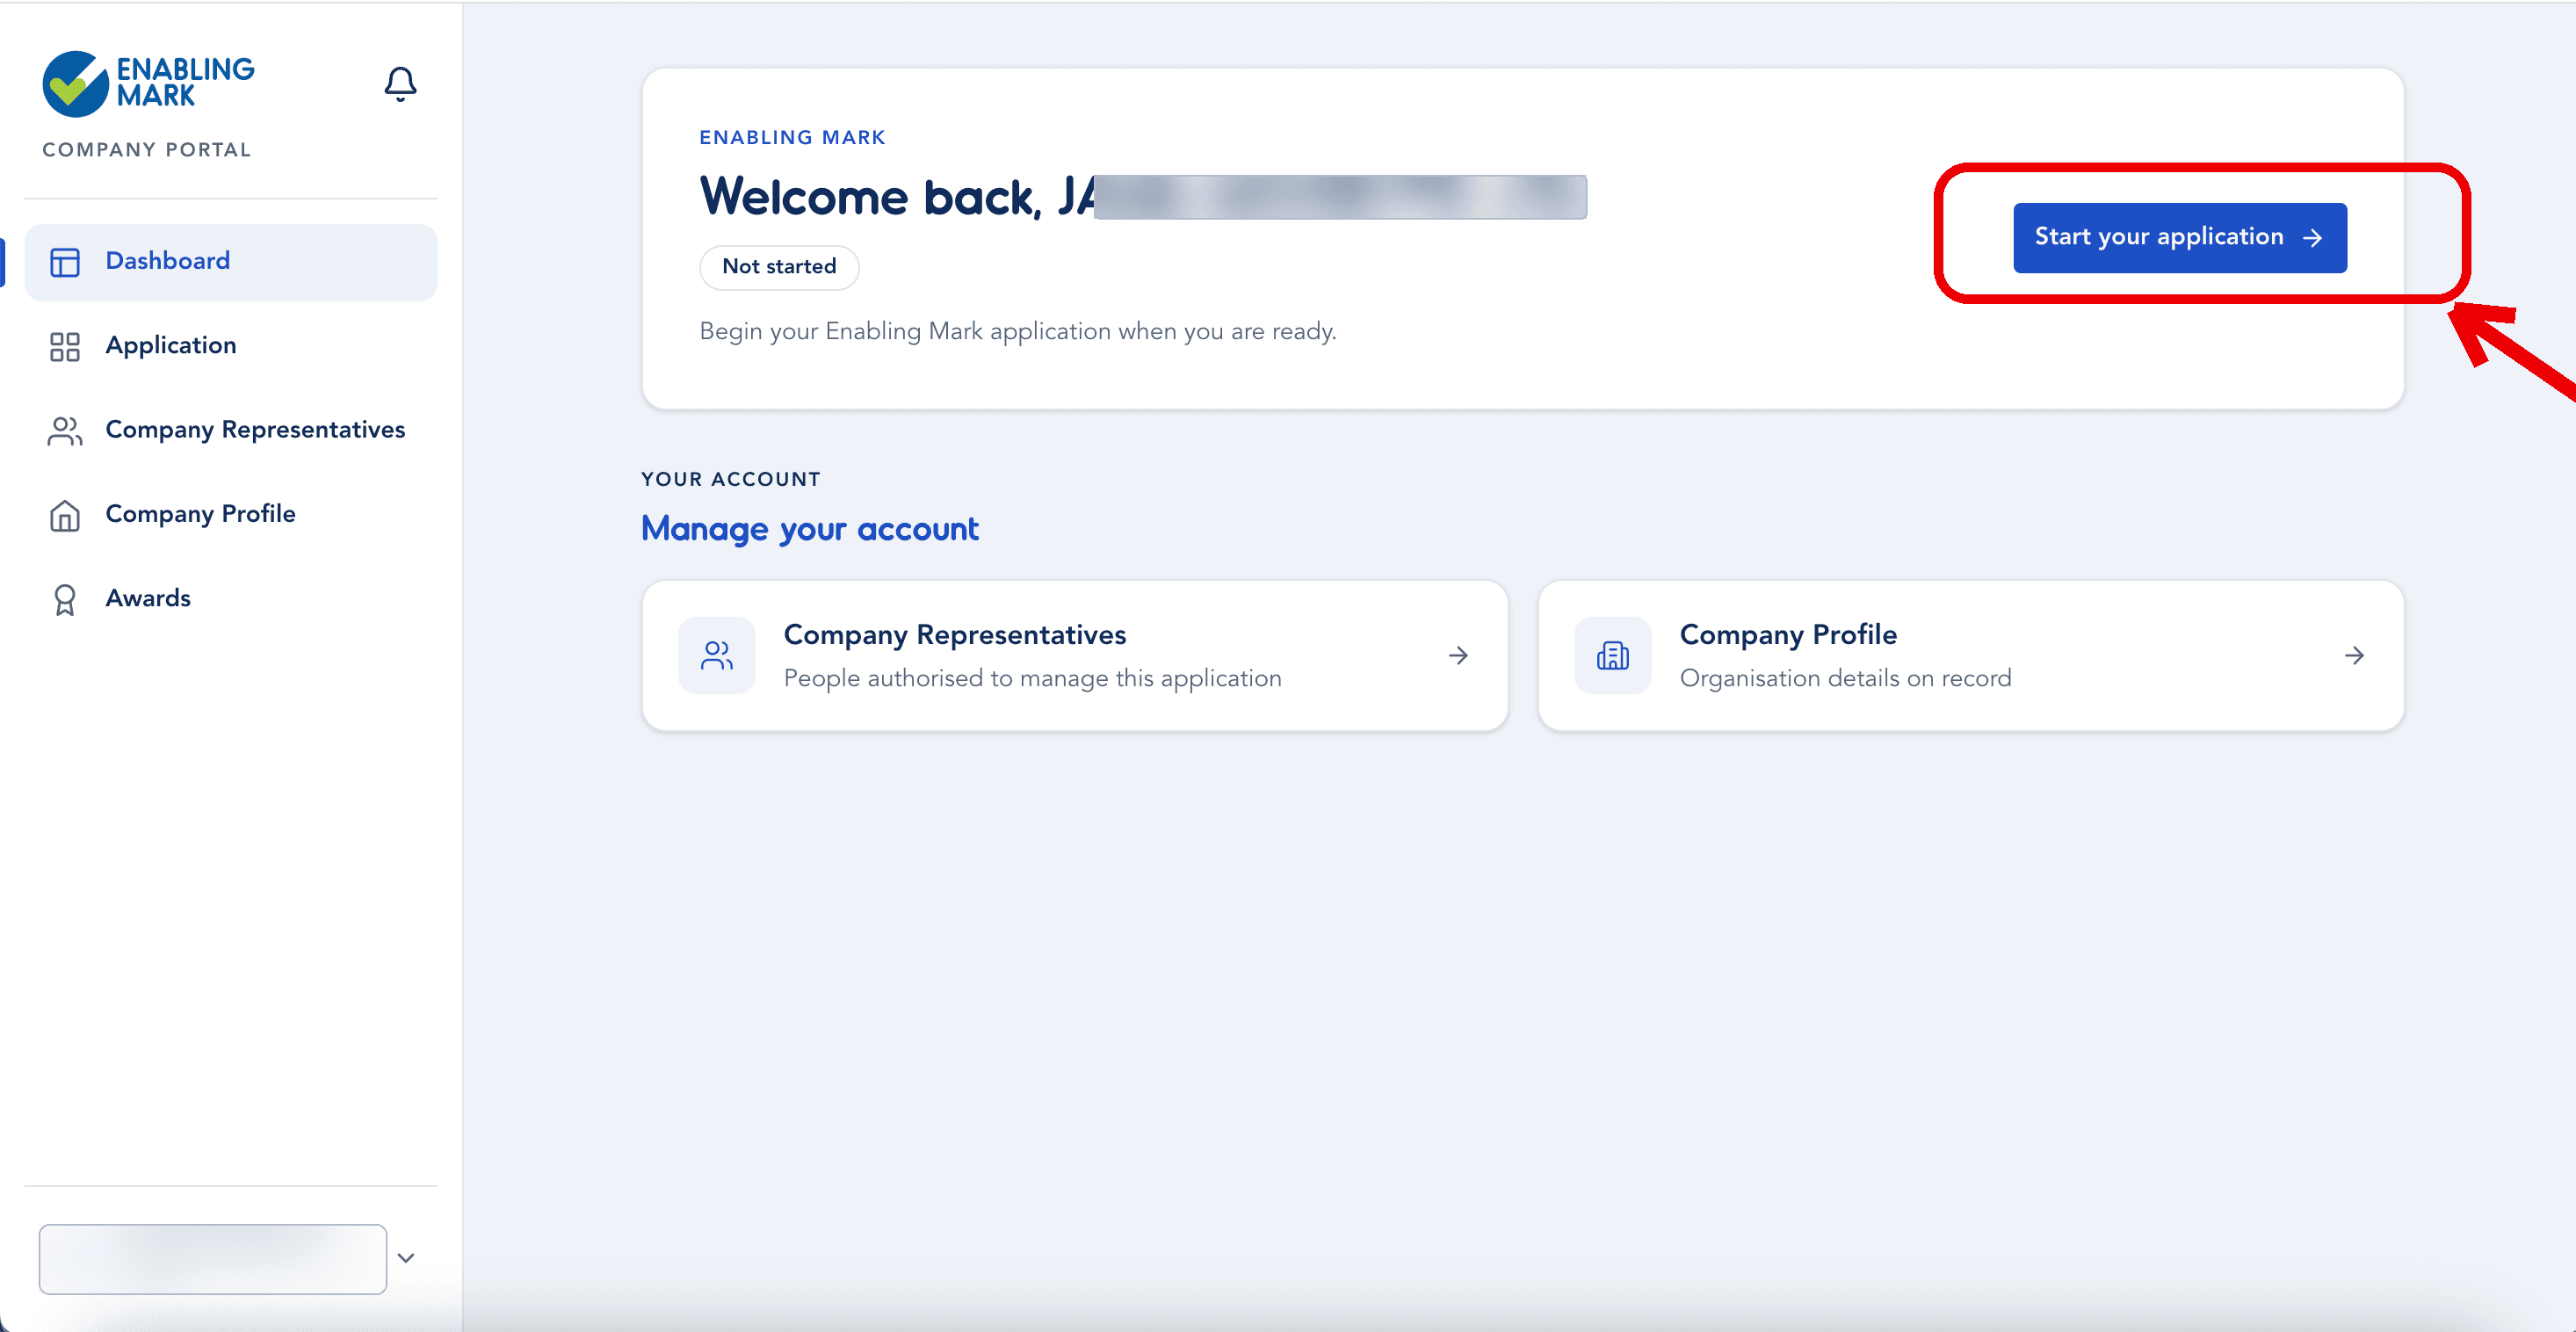Open the Dashboard menu item
2576x1332 pixels.
pos(231,262)
